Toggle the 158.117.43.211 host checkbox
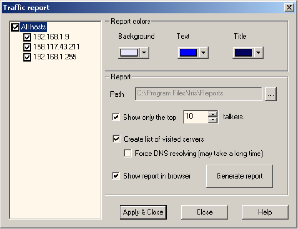 tap(27, 47)
